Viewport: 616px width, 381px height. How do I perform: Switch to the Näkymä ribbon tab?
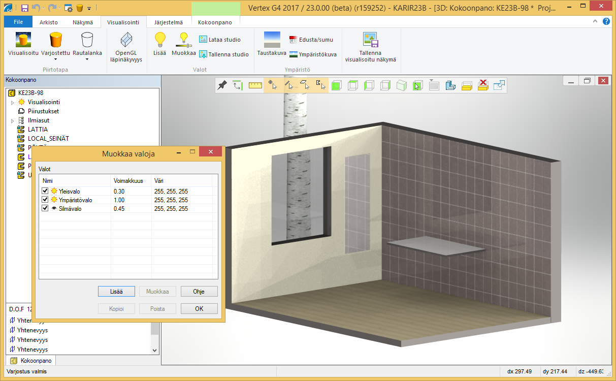(x=82, y=22)
